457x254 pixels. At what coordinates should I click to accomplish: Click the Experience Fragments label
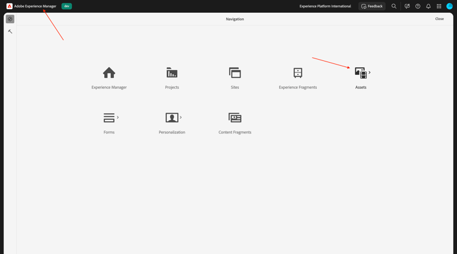click(298, 87)
